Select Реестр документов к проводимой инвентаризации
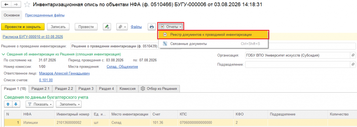 [213, 35]
